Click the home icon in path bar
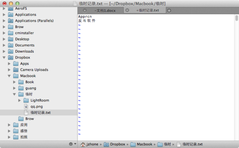 click(83, 144)
